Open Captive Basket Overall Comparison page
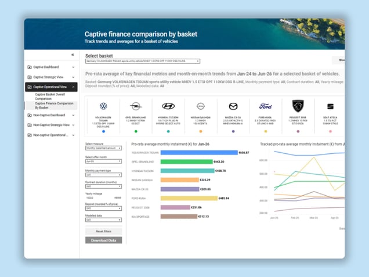369x277 pixels. (x=50, y=96)
